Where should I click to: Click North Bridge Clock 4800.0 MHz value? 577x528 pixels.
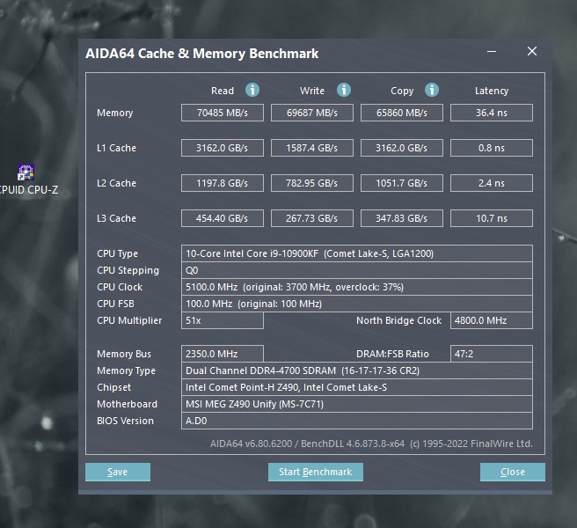click(492, 320)
